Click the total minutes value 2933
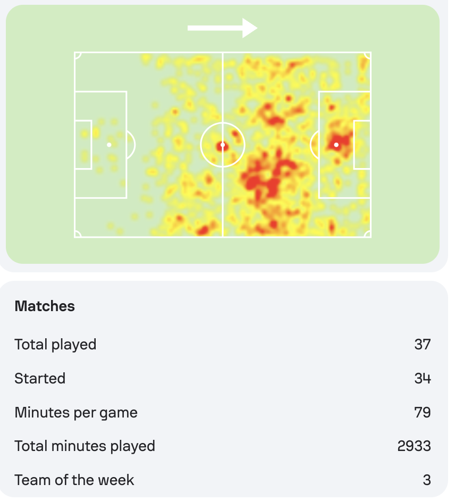This screenshot has width=455, height=501. point(414,446)
